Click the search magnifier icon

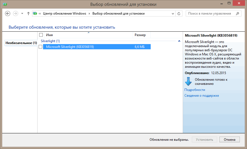pos(237,13)
